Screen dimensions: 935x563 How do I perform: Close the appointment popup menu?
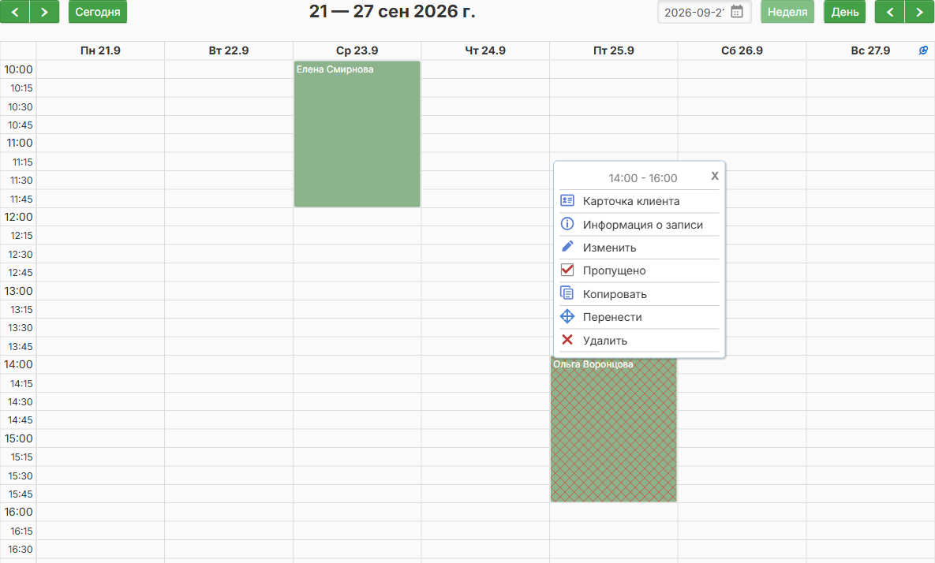click(x=714, y=176)
